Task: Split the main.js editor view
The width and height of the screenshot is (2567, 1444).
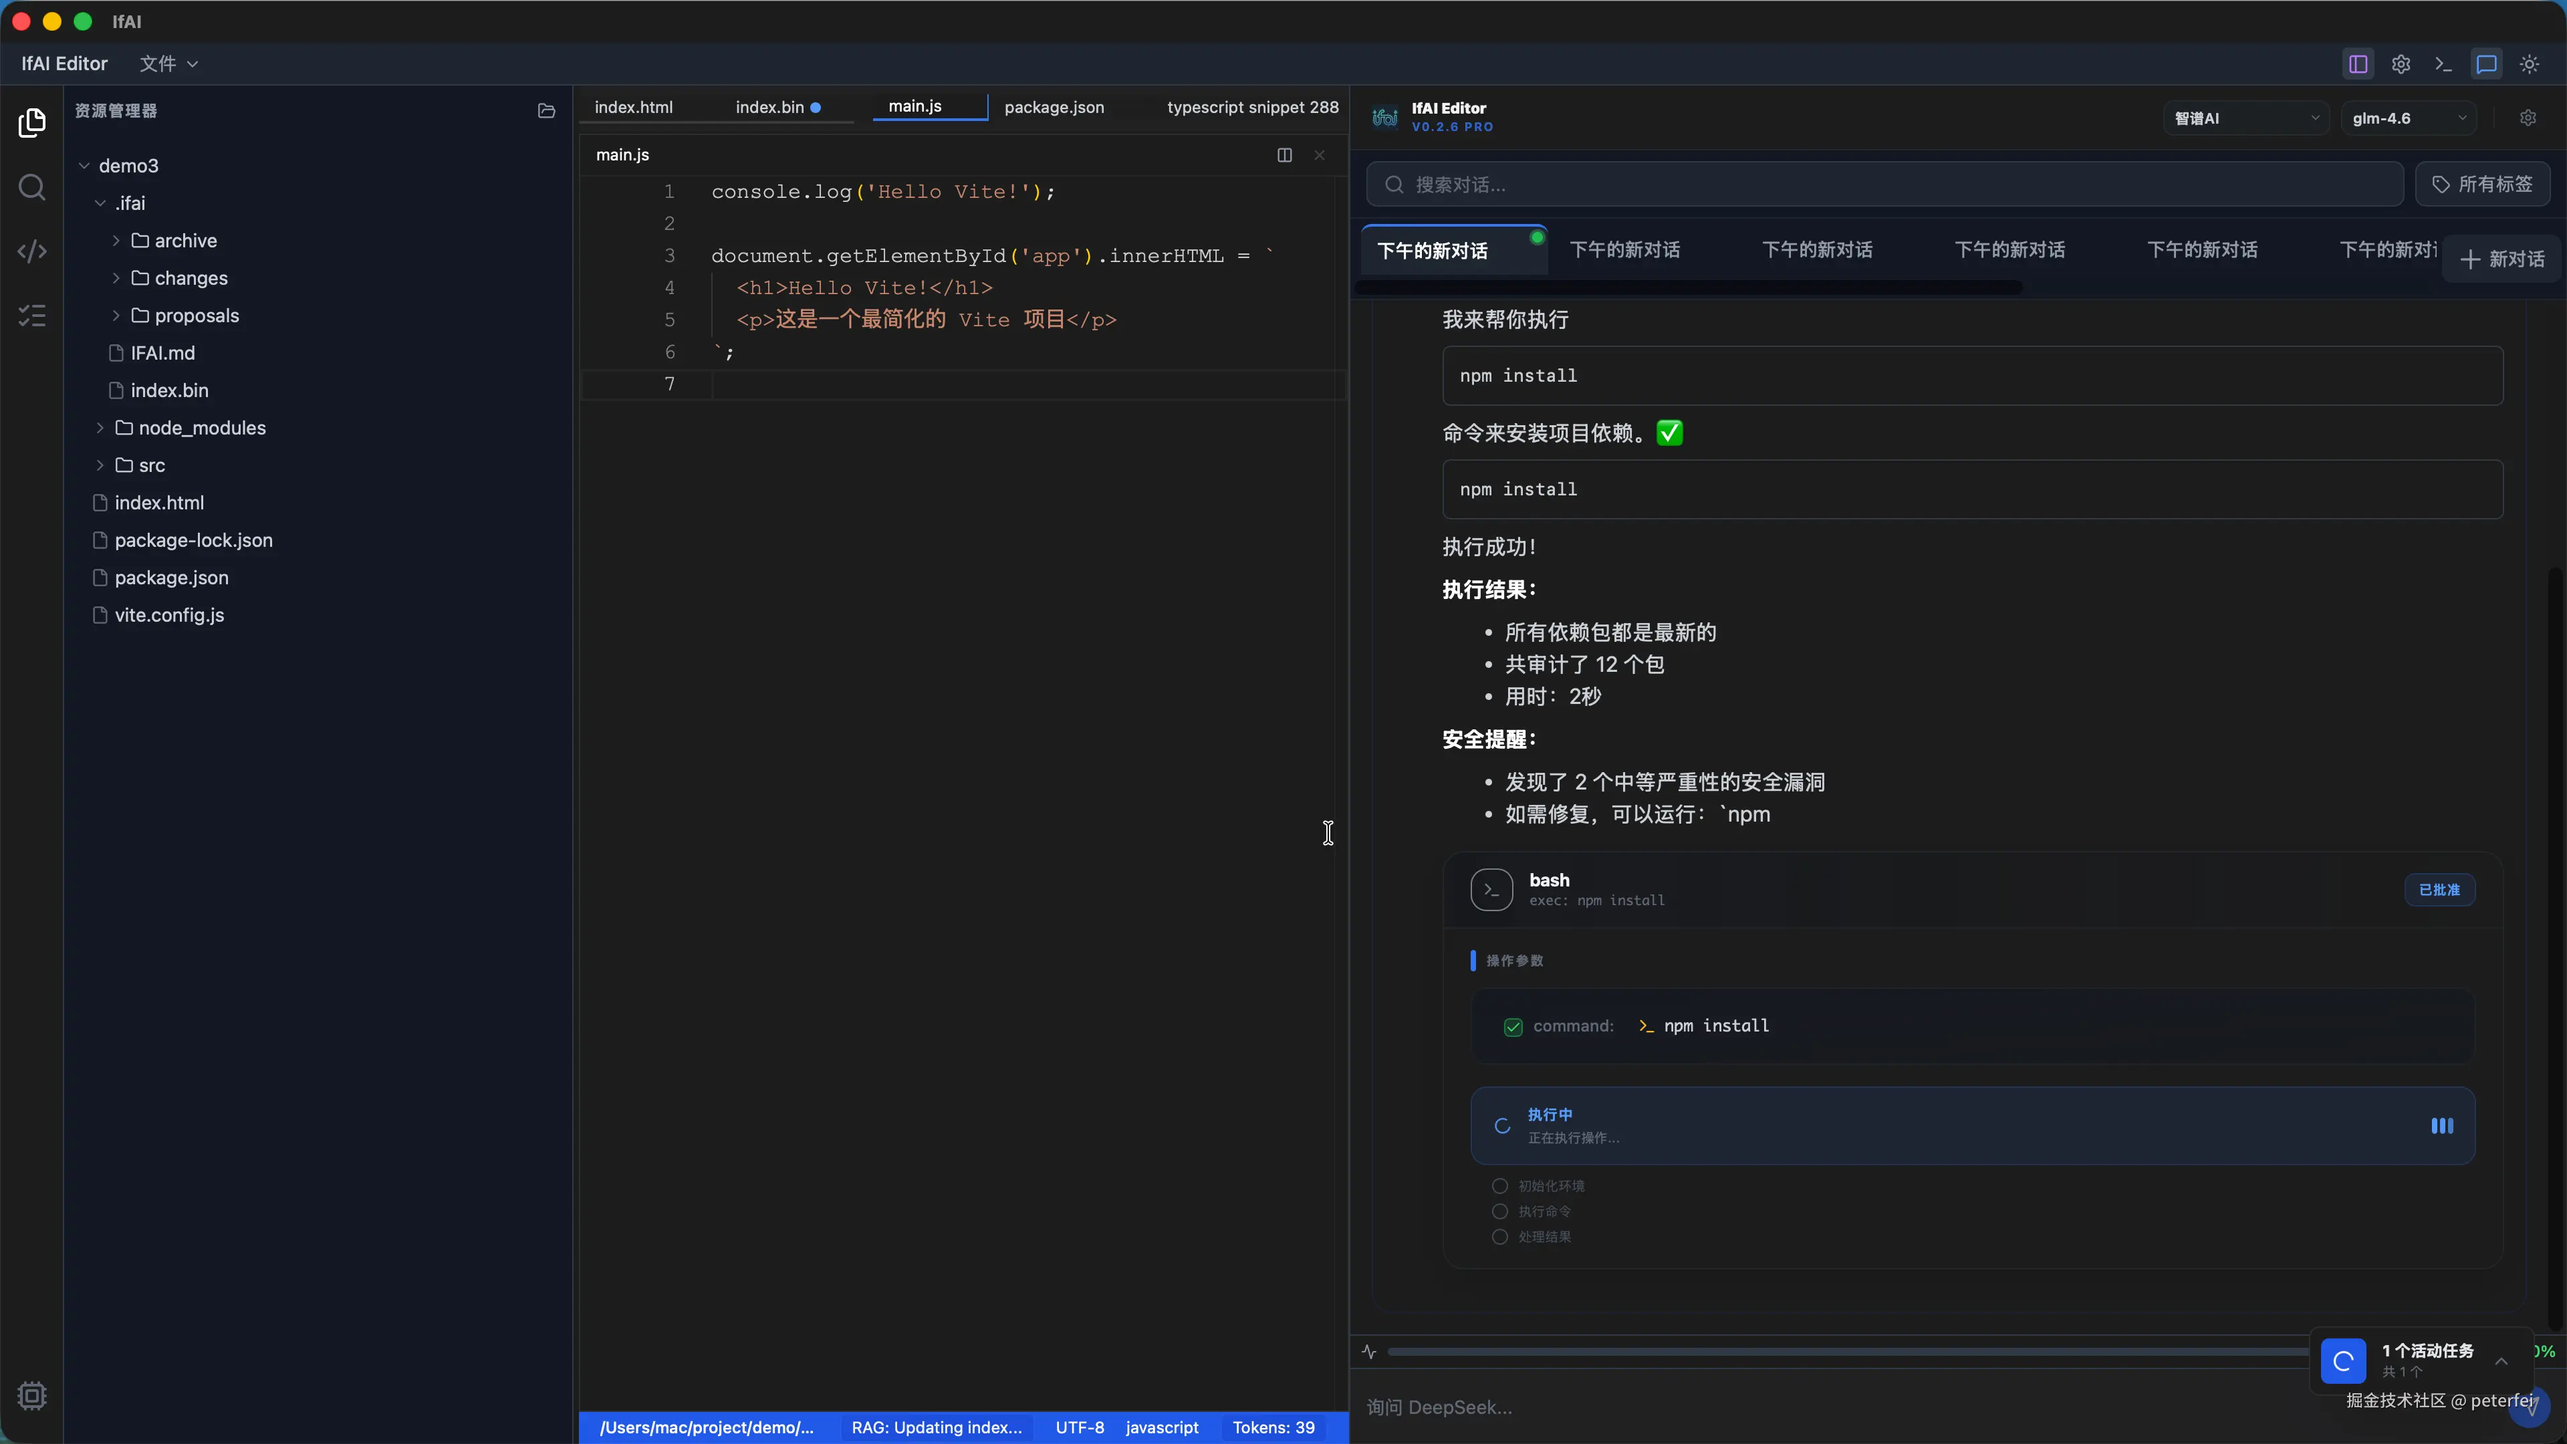Action: 1283,154
